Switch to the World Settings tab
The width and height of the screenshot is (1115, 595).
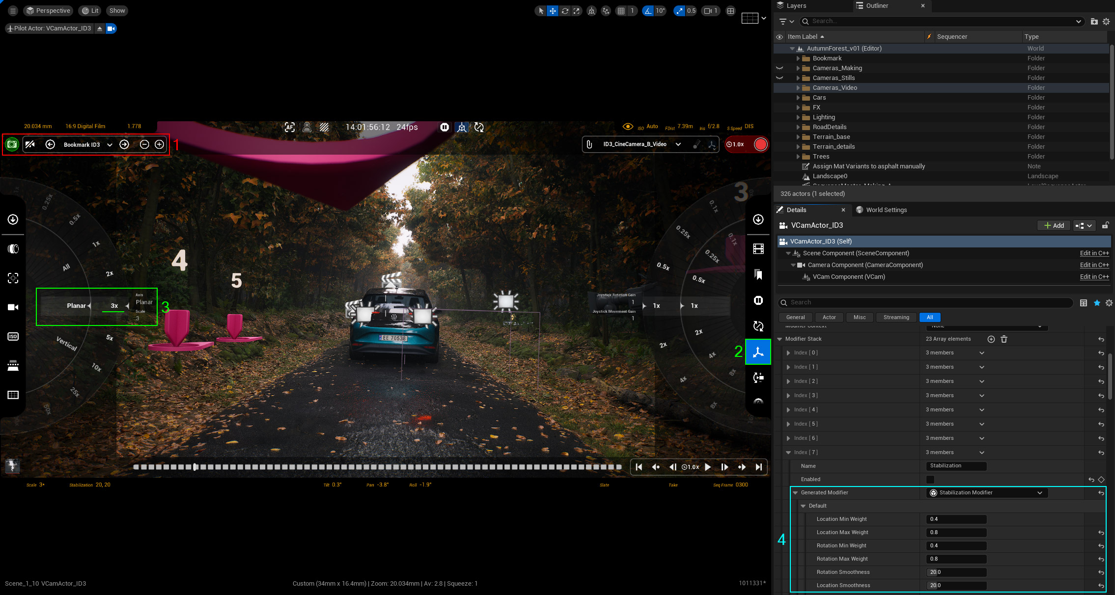(x=886, y=210)
